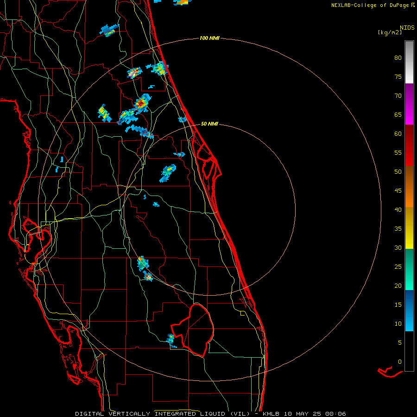Click the 50 NMI range ring label
Screen dimensions: 417x417
(209, 124)
